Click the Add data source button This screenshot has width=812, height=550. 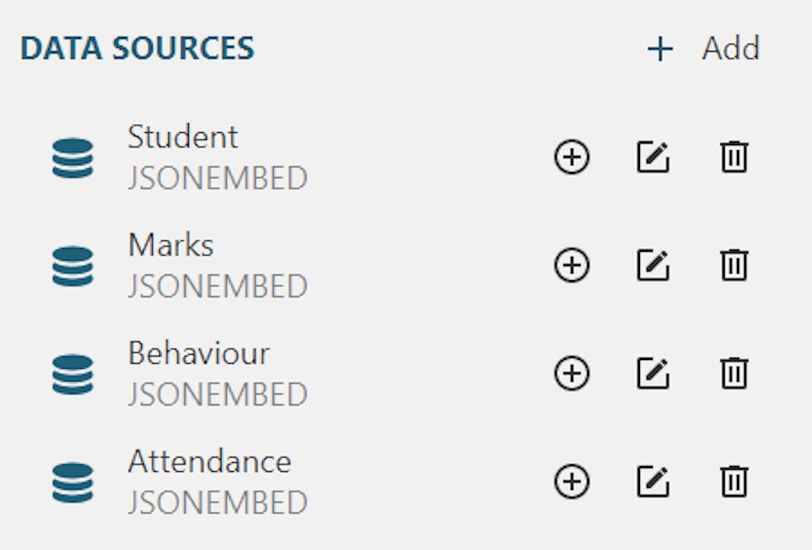[703, 49]
